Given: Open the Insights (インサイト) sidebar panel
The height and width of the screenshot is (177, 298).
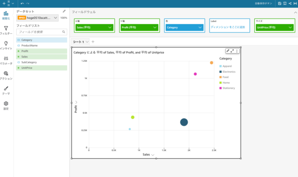Looking at the screenshot, I should (x=6, y=46).
